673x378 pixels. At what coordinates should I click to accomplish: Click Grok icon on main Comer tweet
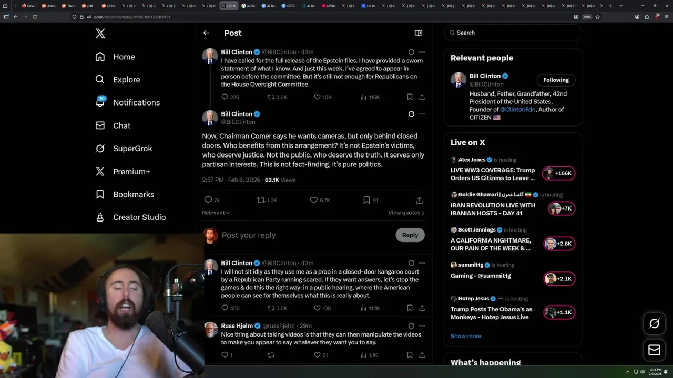411,114
